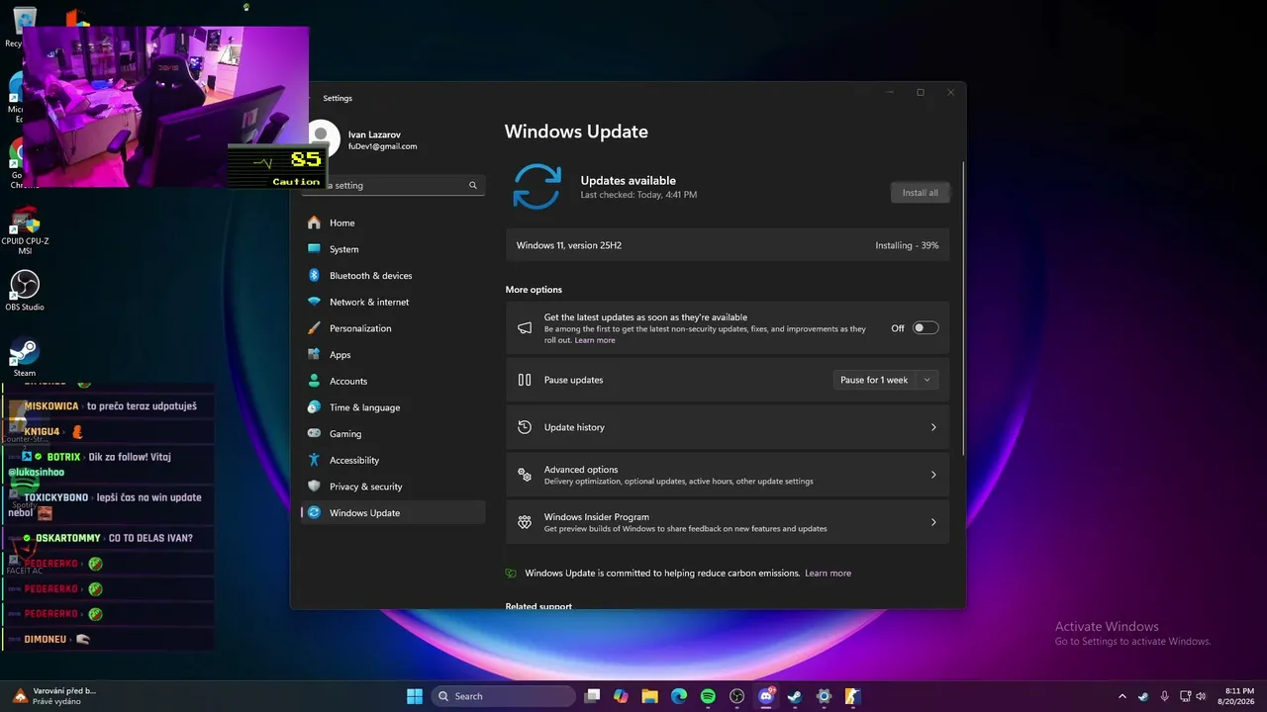Click Steam icon in system tray
Viewport: 1267px width, 712px height.
1143,696
